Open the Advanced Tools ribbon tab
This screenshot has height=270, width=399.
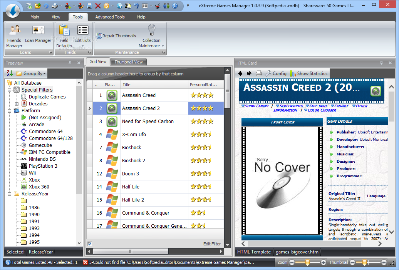coord(110,17)
